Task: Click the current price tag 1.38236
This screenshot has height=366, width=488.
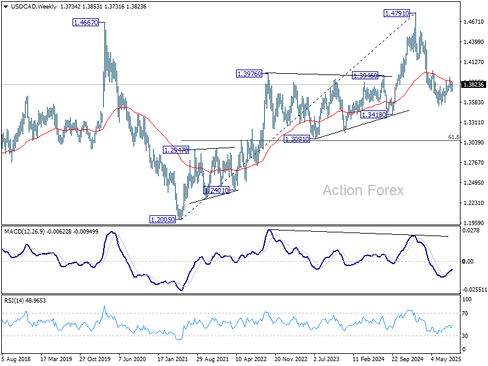Action: click(x=473, y=84)
